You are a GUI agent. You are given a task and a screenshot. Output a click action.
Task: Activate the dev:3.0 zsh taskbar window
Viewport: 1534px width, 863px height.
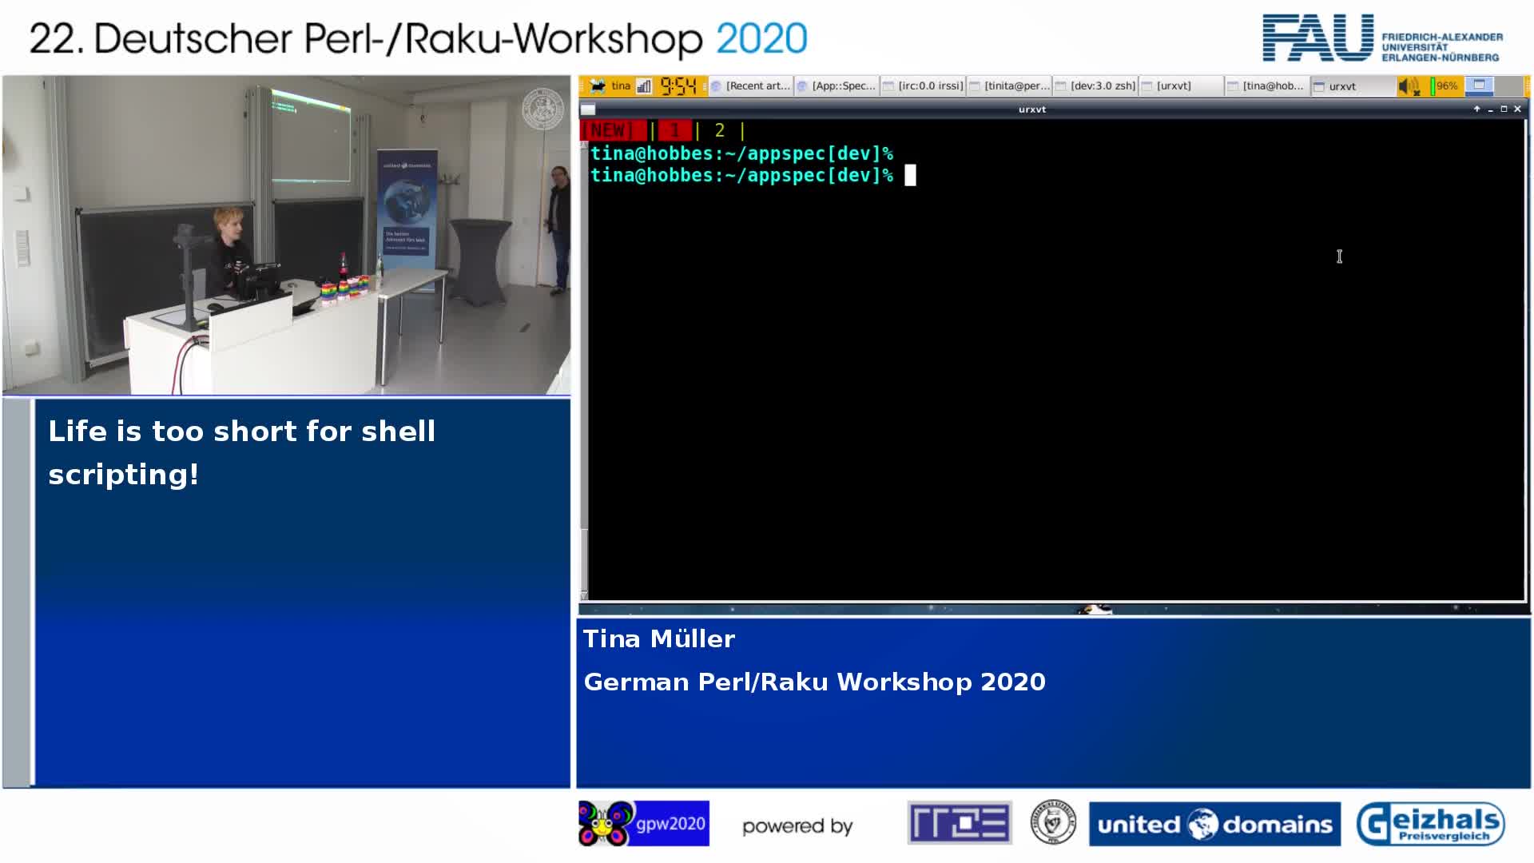point(1096,86)
